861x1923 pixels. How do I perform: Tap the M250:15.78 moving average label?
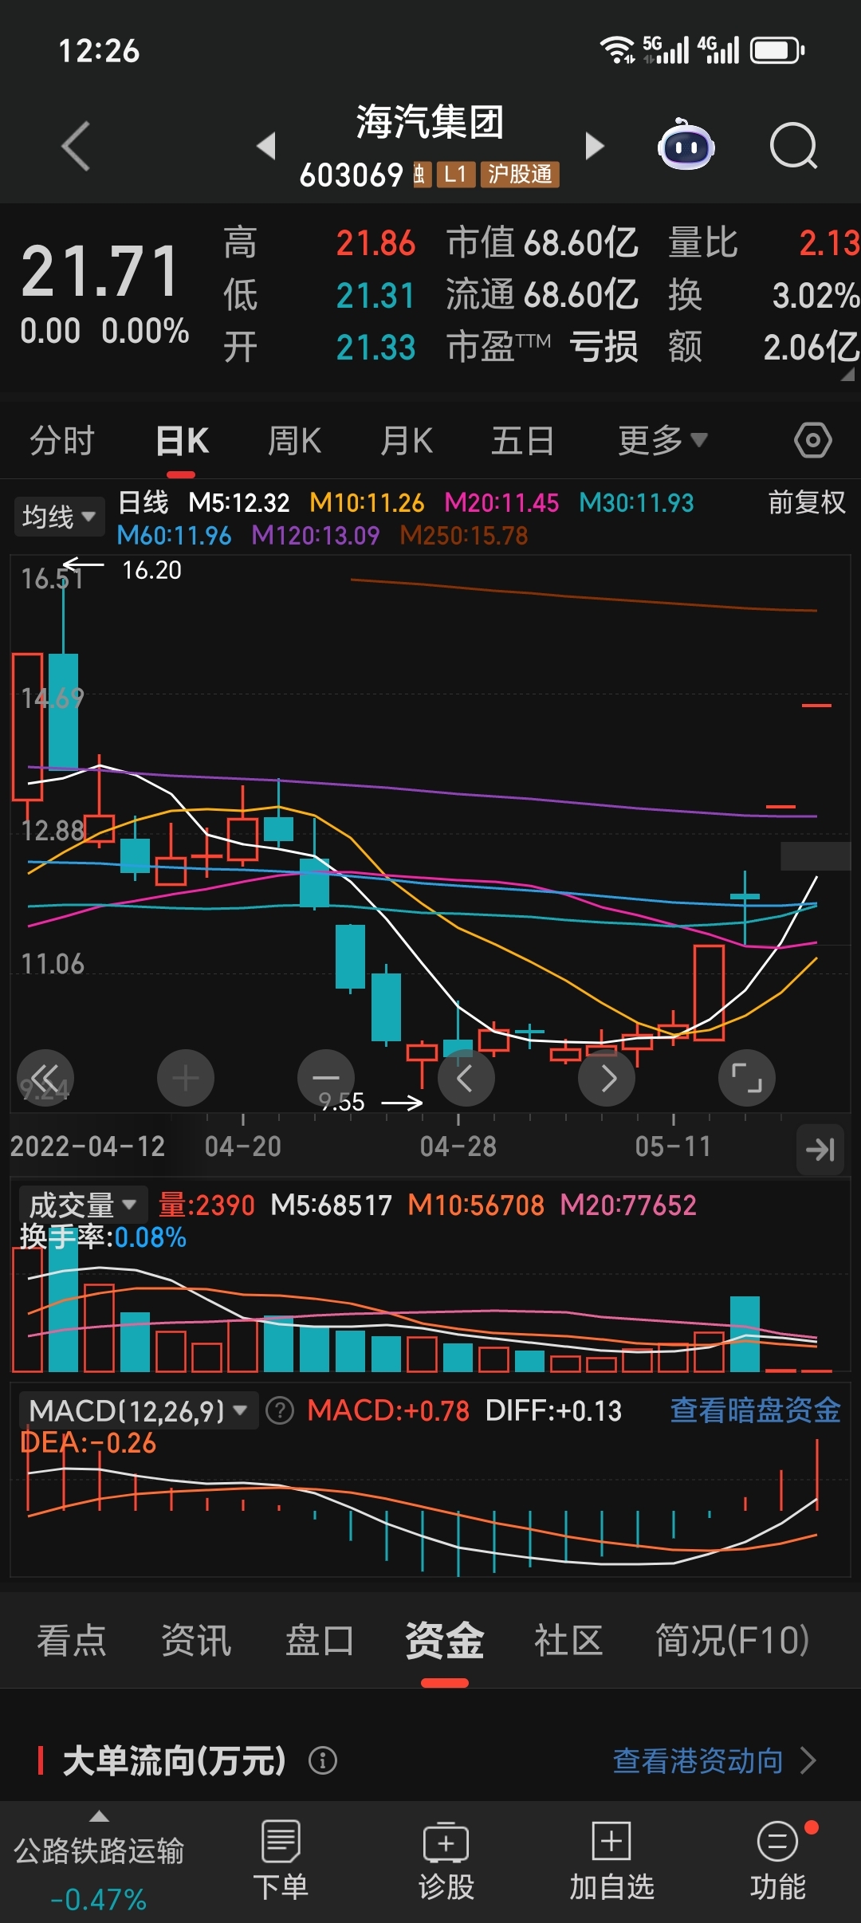click(x=464, y=536)
